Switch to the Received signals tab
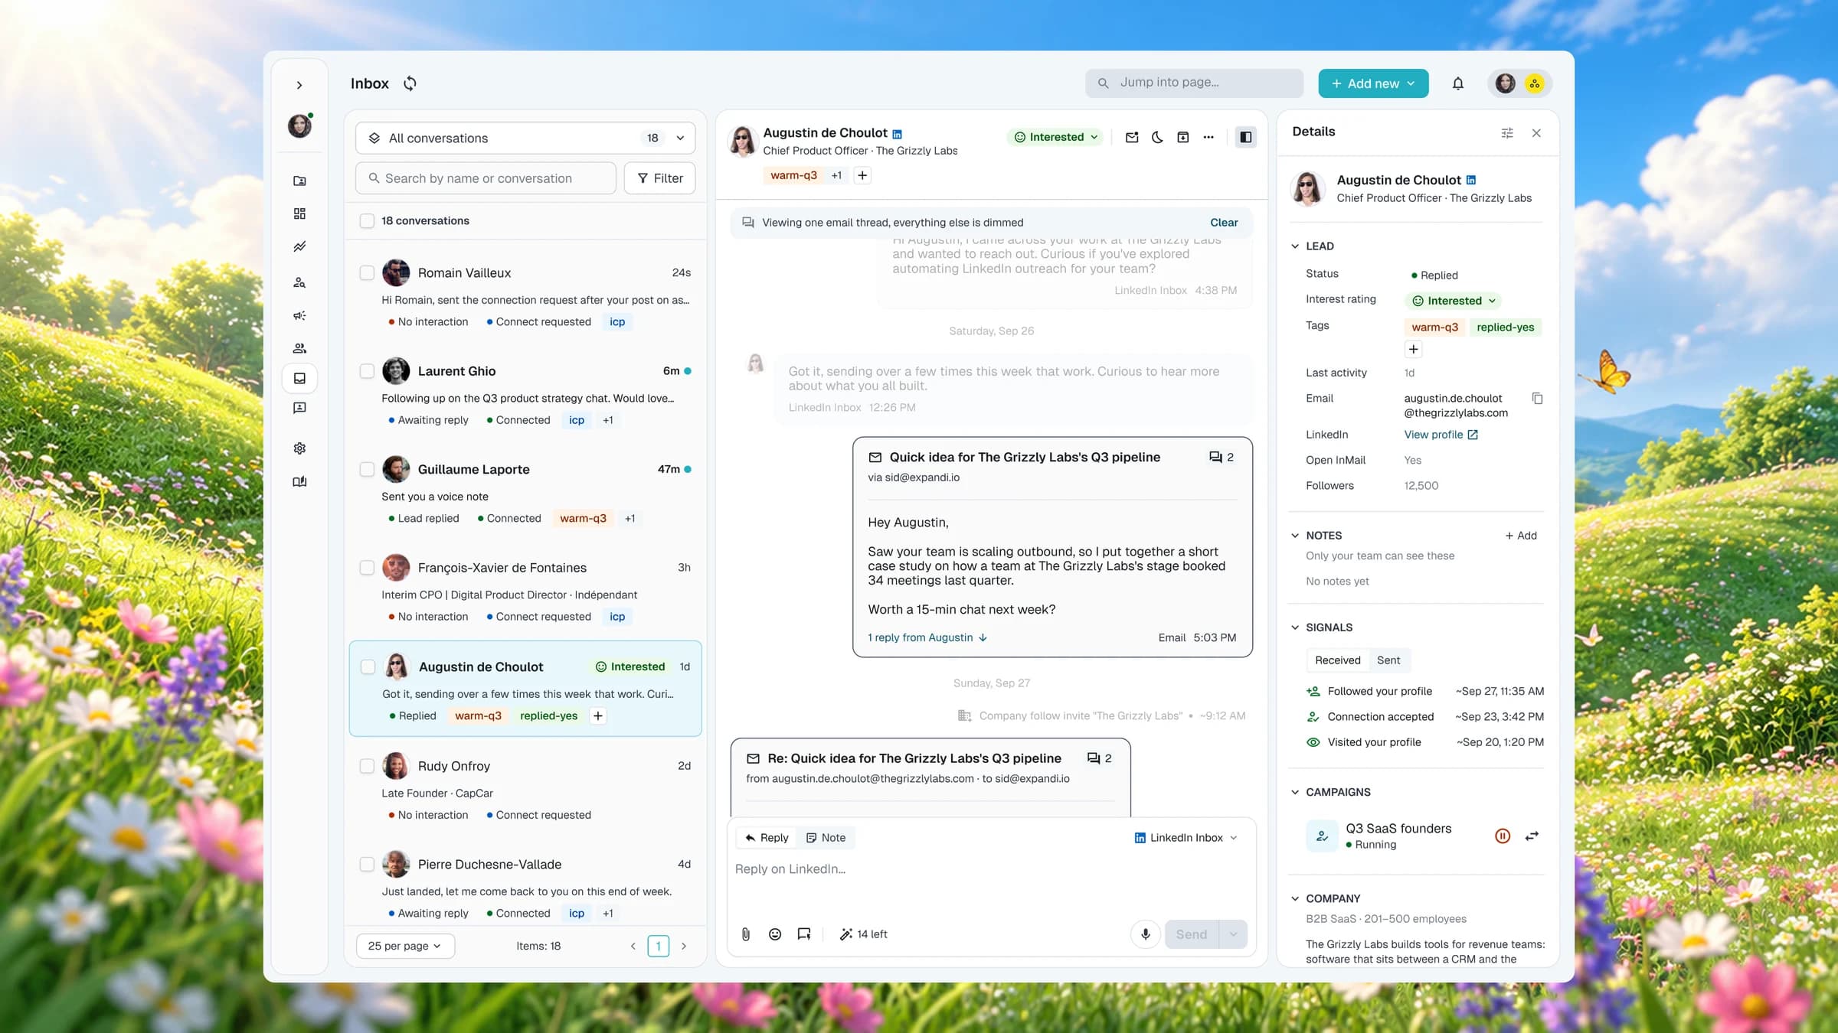Image resolution: width=1838 pixels, height=1033 pixels. click(1337, 660)
